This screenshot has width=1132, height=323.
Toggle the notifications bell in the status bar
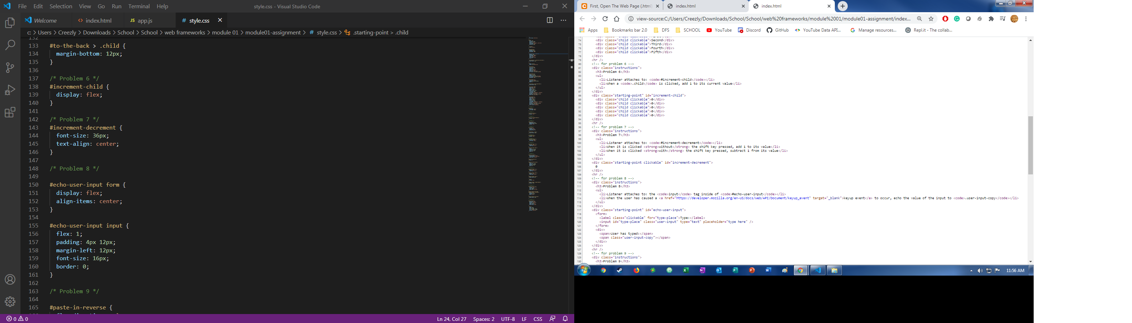[x=565, y=319]
